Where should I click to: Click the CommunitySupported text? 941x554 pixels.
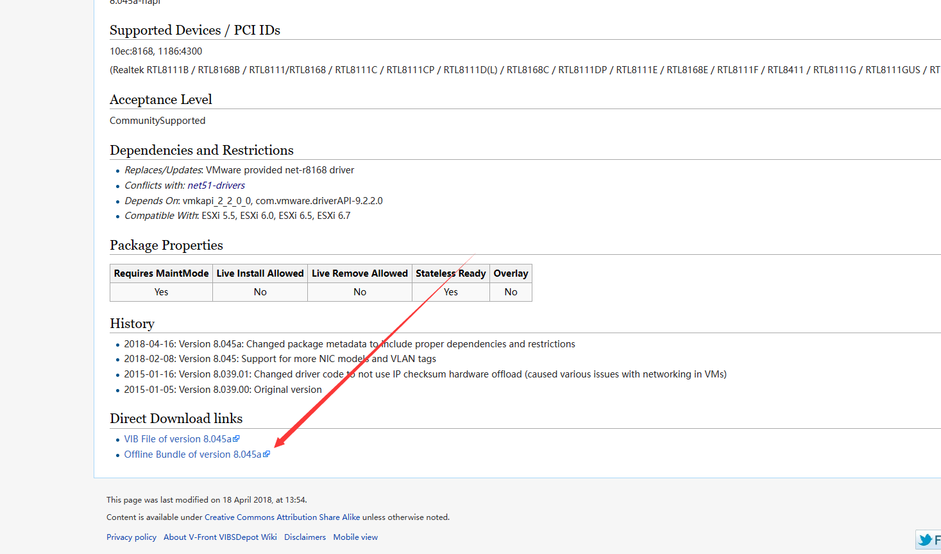pyautogui.click(x=158, y=121)
